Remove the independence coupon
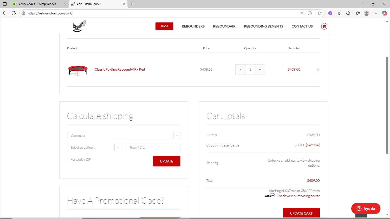390x219 pixels. click(313, 145)
